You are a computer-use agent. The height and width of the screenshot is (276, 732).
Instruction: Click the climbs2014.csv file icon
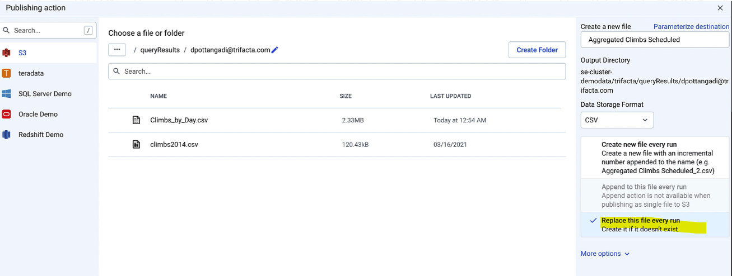(136, 145)
